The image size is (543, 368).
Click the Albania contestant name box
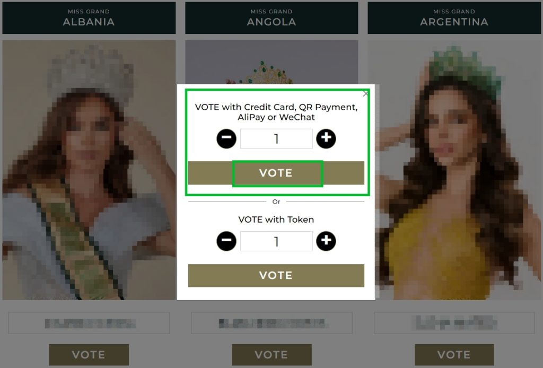[x=89, y=323]
